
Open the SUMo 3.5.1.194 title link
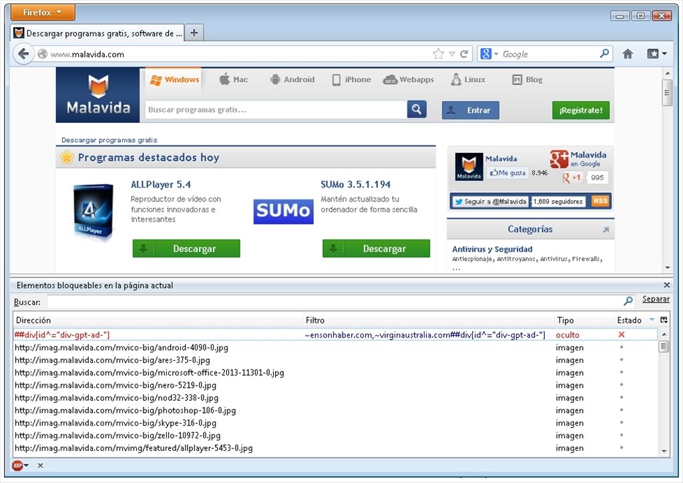click(x=355, y=185)
